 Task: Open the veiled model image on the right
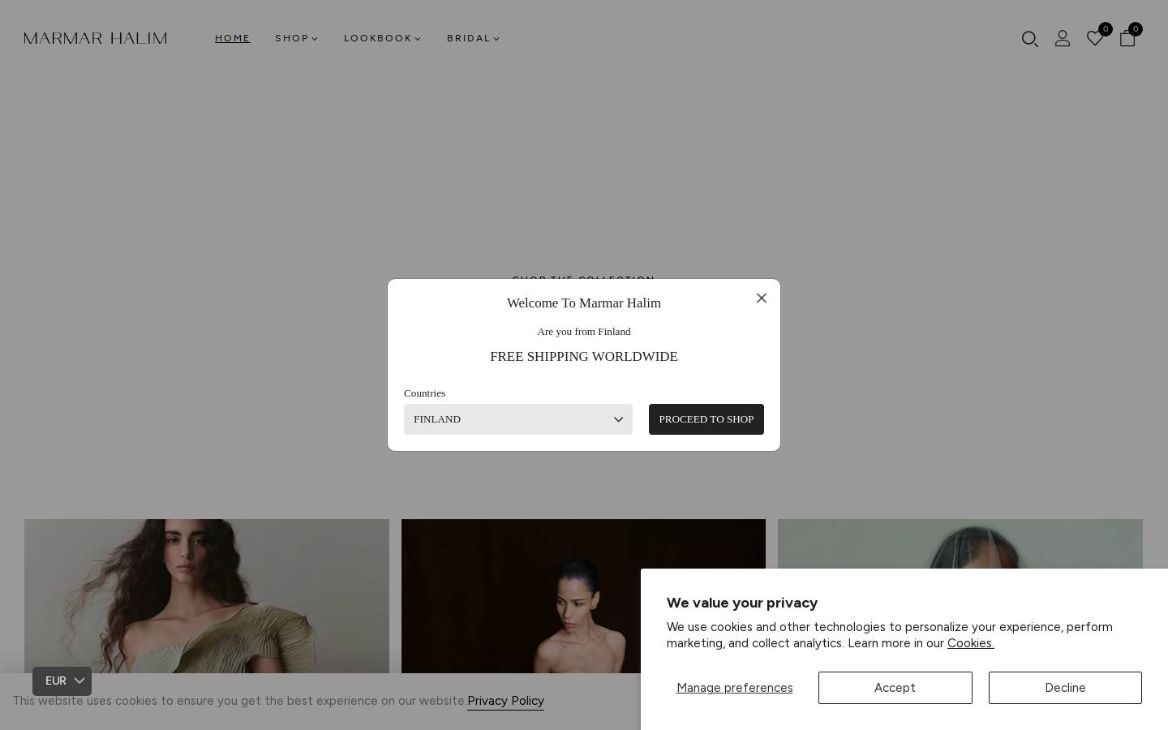click(x=960, y=543)
